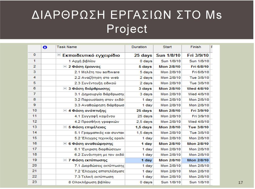Viewport: 255px width, 189px height.
Task: Select the task 6.2 Συνάντηση με τον εκδότη
Action: tap(99, 155)
